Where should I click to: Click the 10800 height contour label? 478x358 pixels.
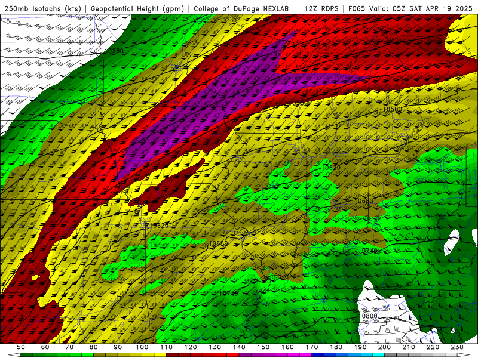tap(368, 316)
